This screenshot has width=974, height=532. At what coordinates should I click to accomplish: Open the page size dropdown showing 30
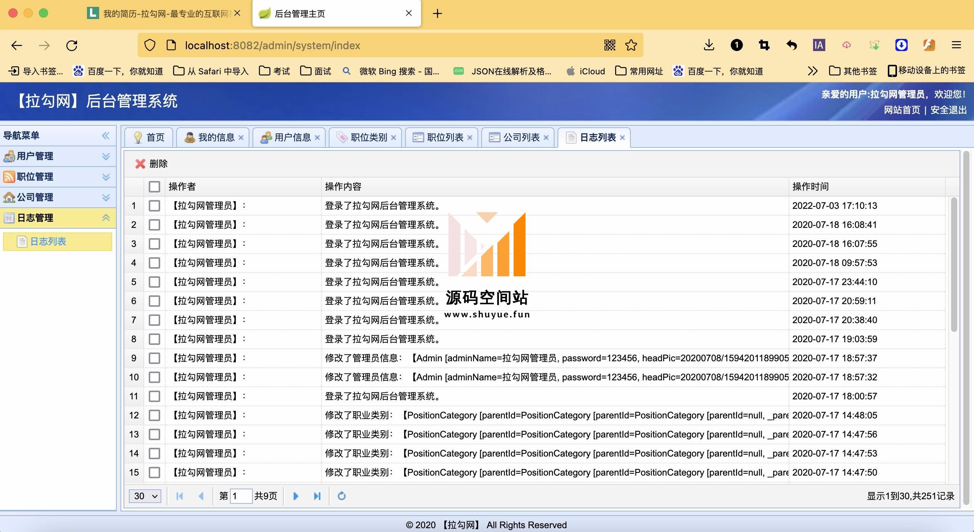[x=145, y=496]
